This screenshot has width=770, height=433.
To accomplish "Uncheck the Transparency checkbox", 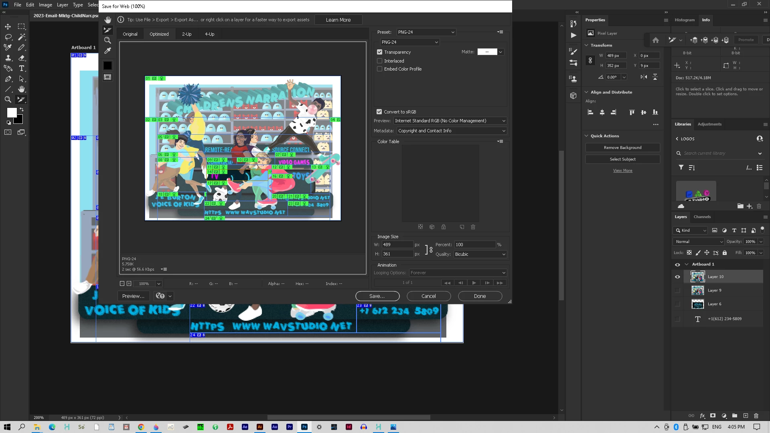I will pos(379,52).
